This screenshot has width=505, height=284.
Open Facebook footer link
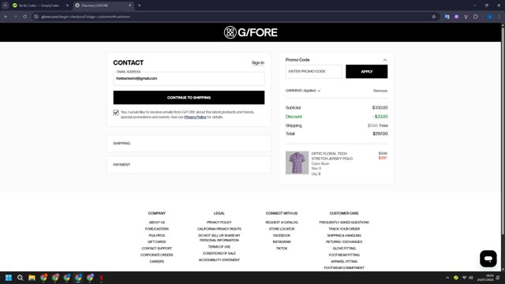[282, 235]
